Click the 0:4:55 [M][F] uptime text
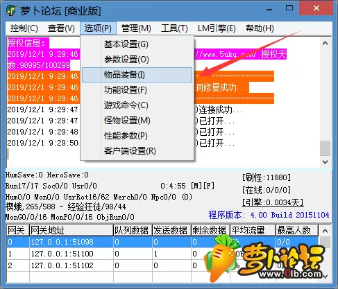338x289 pixels. (x=187, y=186)
